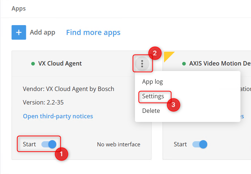The width and height of the screenshot is (251, 174).
Task: Click the AXIS Video Motion green status dot
Action: pos(184,64)
